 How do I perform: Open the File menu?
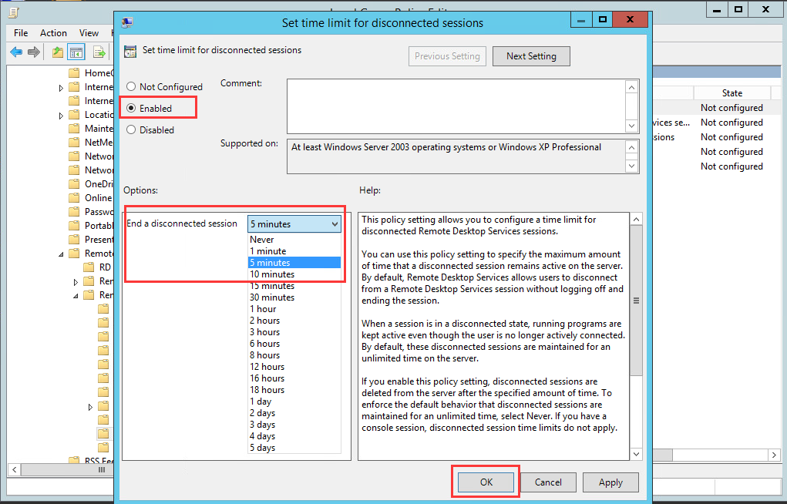click(x=21, y=33)
